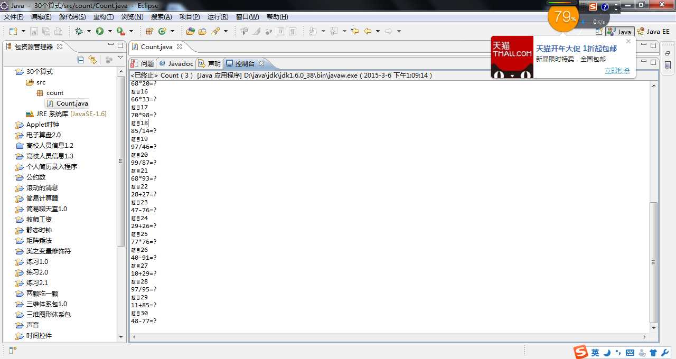Open the 源代码(S) menu

[72, 17]
